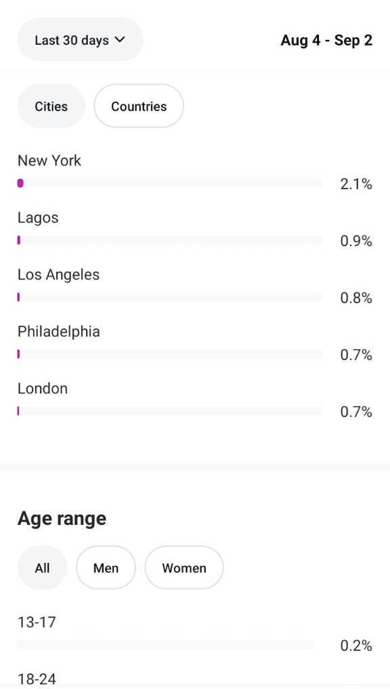Click the Philadelphia percentage bar
This screenshot has width=390, height=689.
tap(170, 354)
